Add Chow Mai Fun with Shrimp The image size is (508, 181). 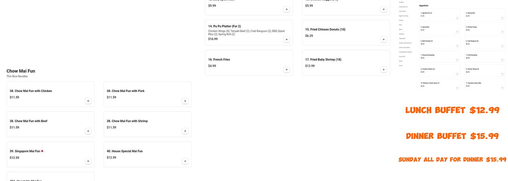click(x=185, y=131)
